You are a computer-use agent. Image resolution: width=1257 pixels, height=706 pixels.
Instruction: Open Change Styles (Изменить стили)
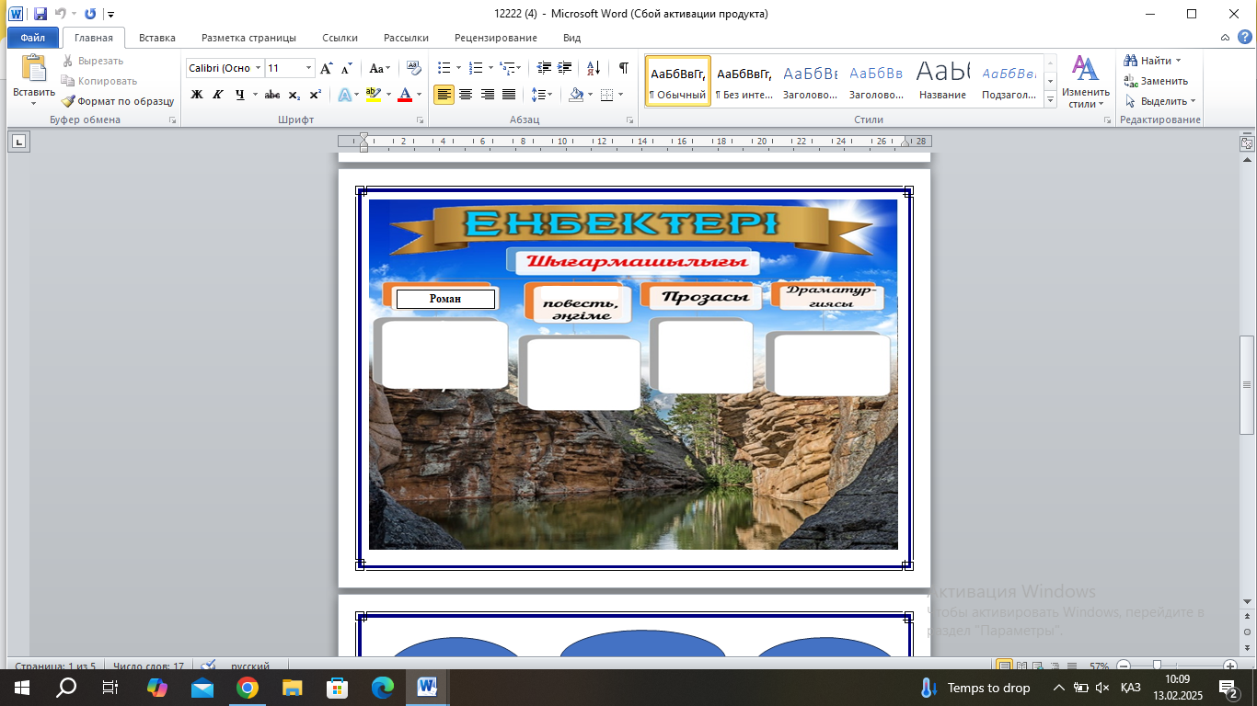click(x=1086, y=81)
